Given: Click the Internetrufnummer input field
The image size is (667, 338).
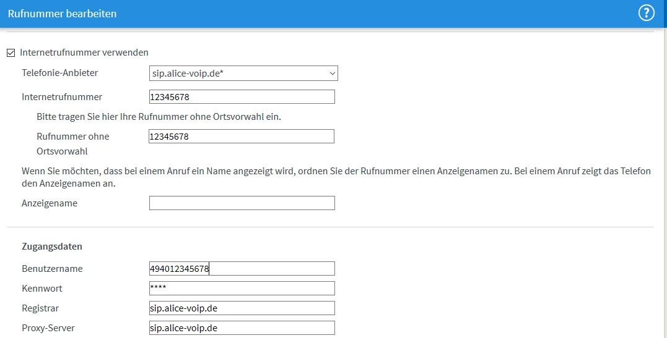Looking at the screenshot, I should [x=242, y=97].
